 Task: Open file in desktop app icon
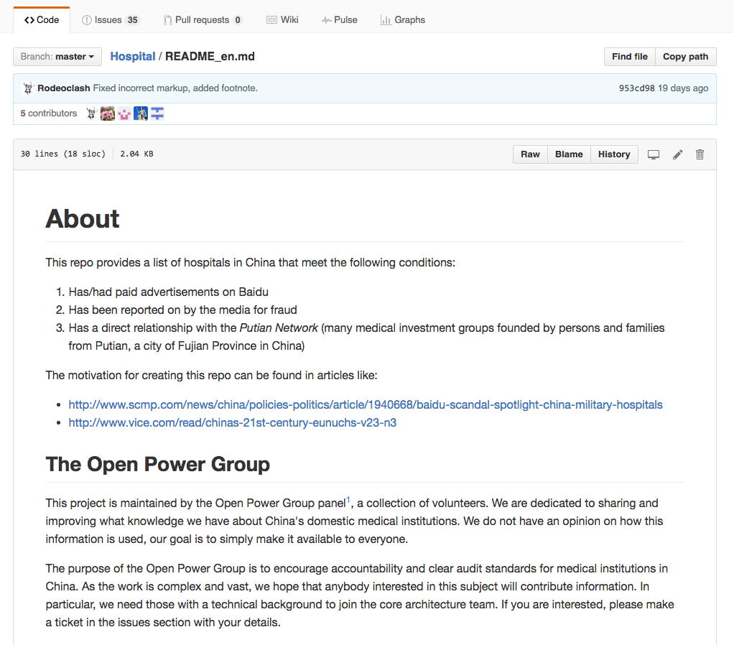pyautogui.click(x=654, y=154)
